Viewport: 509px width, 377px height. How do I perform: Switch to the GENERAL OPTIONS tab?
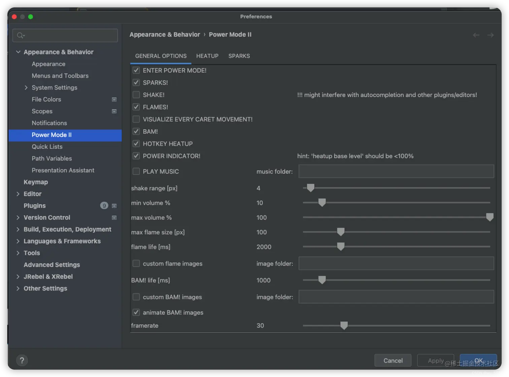(x=161, y=56)
